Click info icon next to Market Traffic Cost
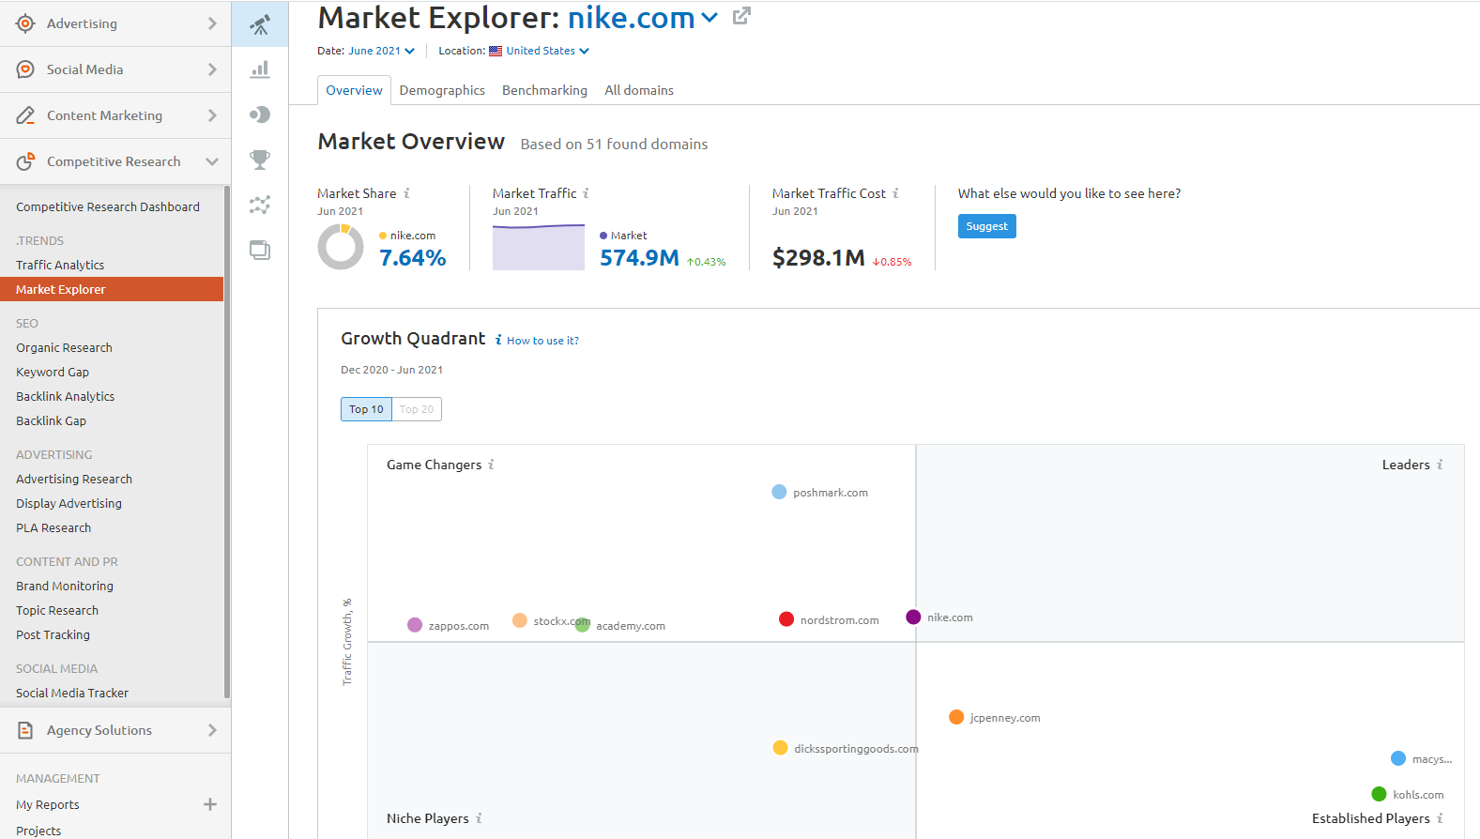 (x=895, y=193)
